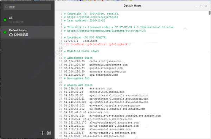Screen dimensions: 211x139
Task: Minimize the Default Hosts window
Action: (x=197, y=6)
